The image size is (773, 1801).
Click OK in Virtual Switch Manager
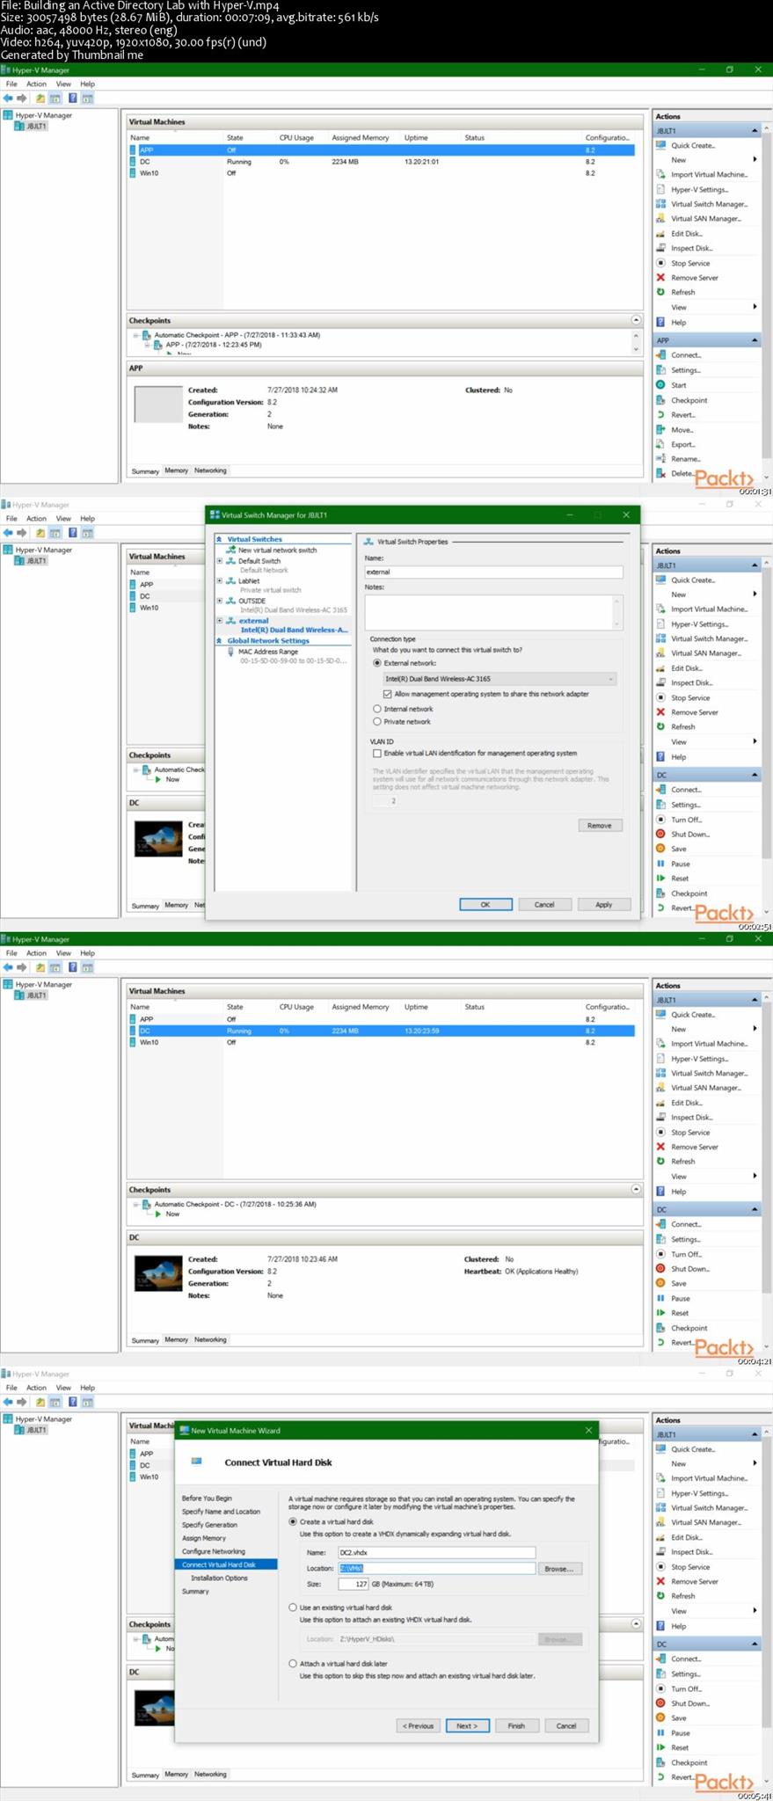[x=485, y=905]
